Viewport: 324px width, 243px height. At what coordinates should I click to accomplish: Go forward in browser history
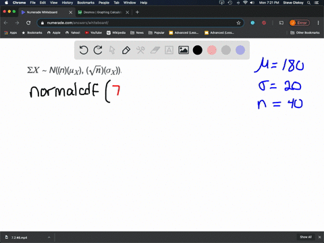(17, 23)
